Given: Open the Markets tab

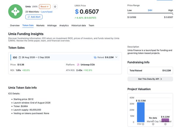Looking at the screenshot, I should pos(40,25).
